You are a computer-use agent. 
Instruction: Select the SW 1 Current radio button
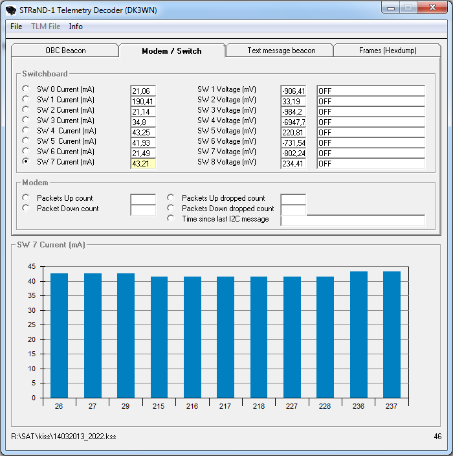(26, 99)
